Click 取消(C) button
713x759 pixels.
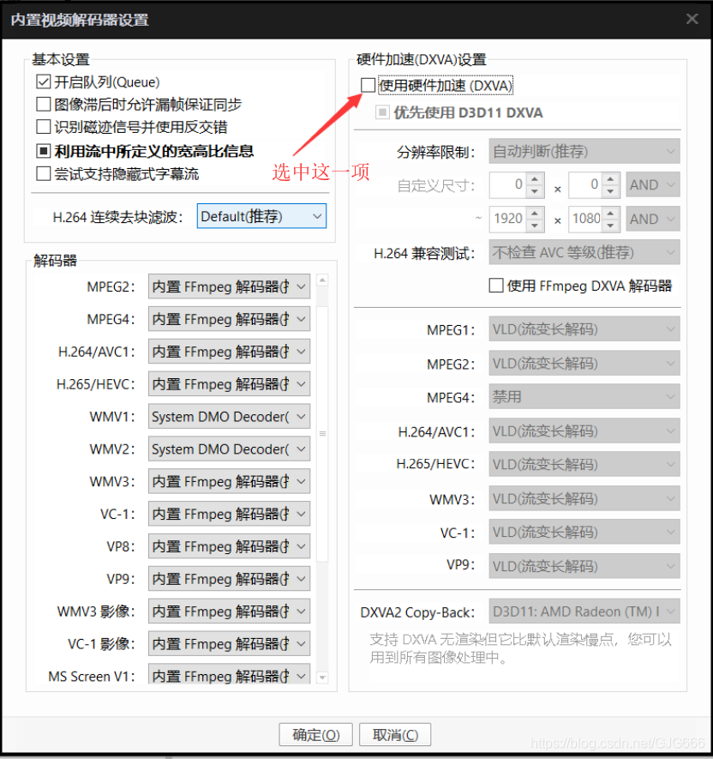point(395,735)
